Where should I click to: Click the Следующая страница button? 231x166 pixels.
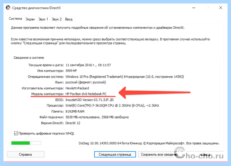click(x=115, y=154)
